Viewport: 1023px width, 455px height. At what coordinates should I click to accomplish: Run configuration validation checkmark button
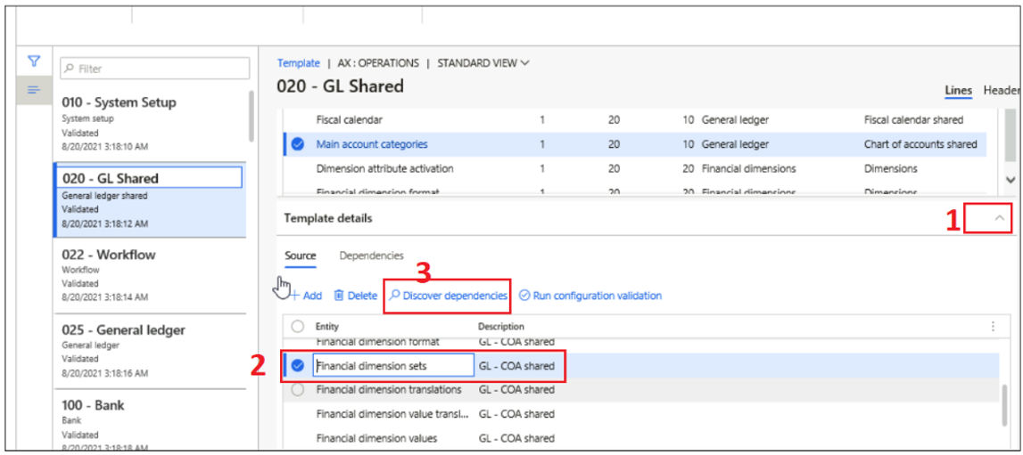point(590,296)
